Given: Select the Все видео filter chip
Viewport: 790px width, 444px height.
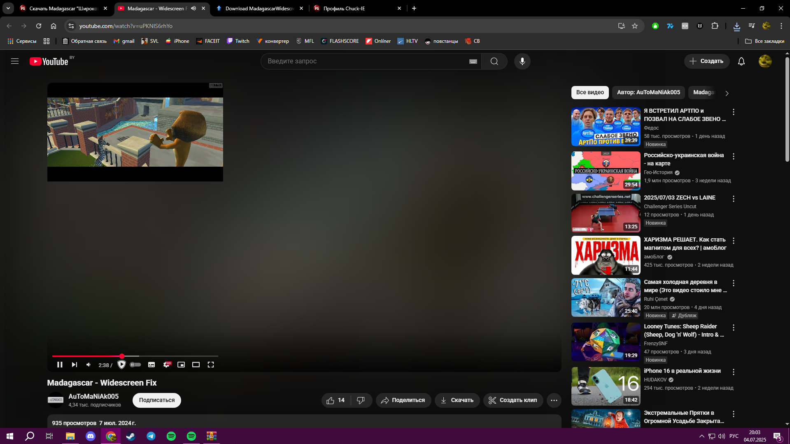Looking at the screenshot, I should (x=590, y=93).
